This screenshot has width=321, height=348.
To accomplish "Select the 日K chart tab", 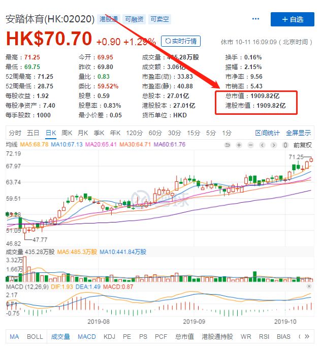I will (51, 133).
